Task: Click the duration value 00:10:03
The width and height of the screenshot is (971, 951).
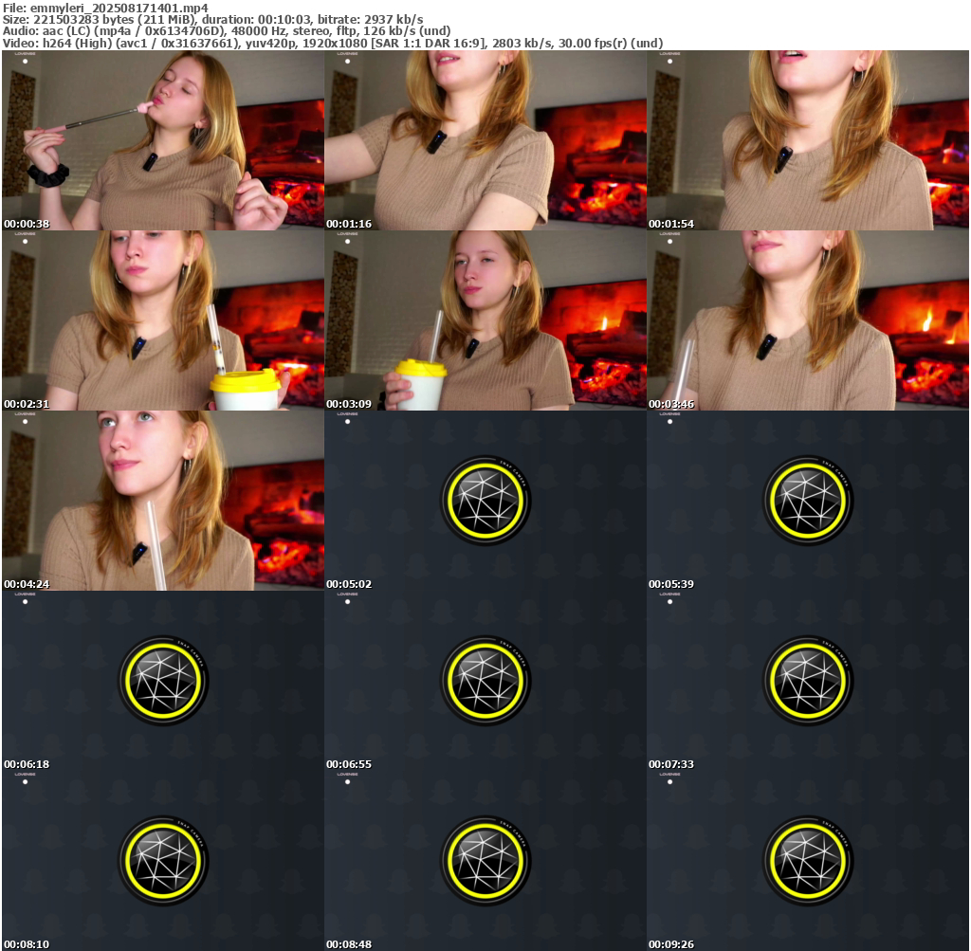Action: (x=285, y=20)
